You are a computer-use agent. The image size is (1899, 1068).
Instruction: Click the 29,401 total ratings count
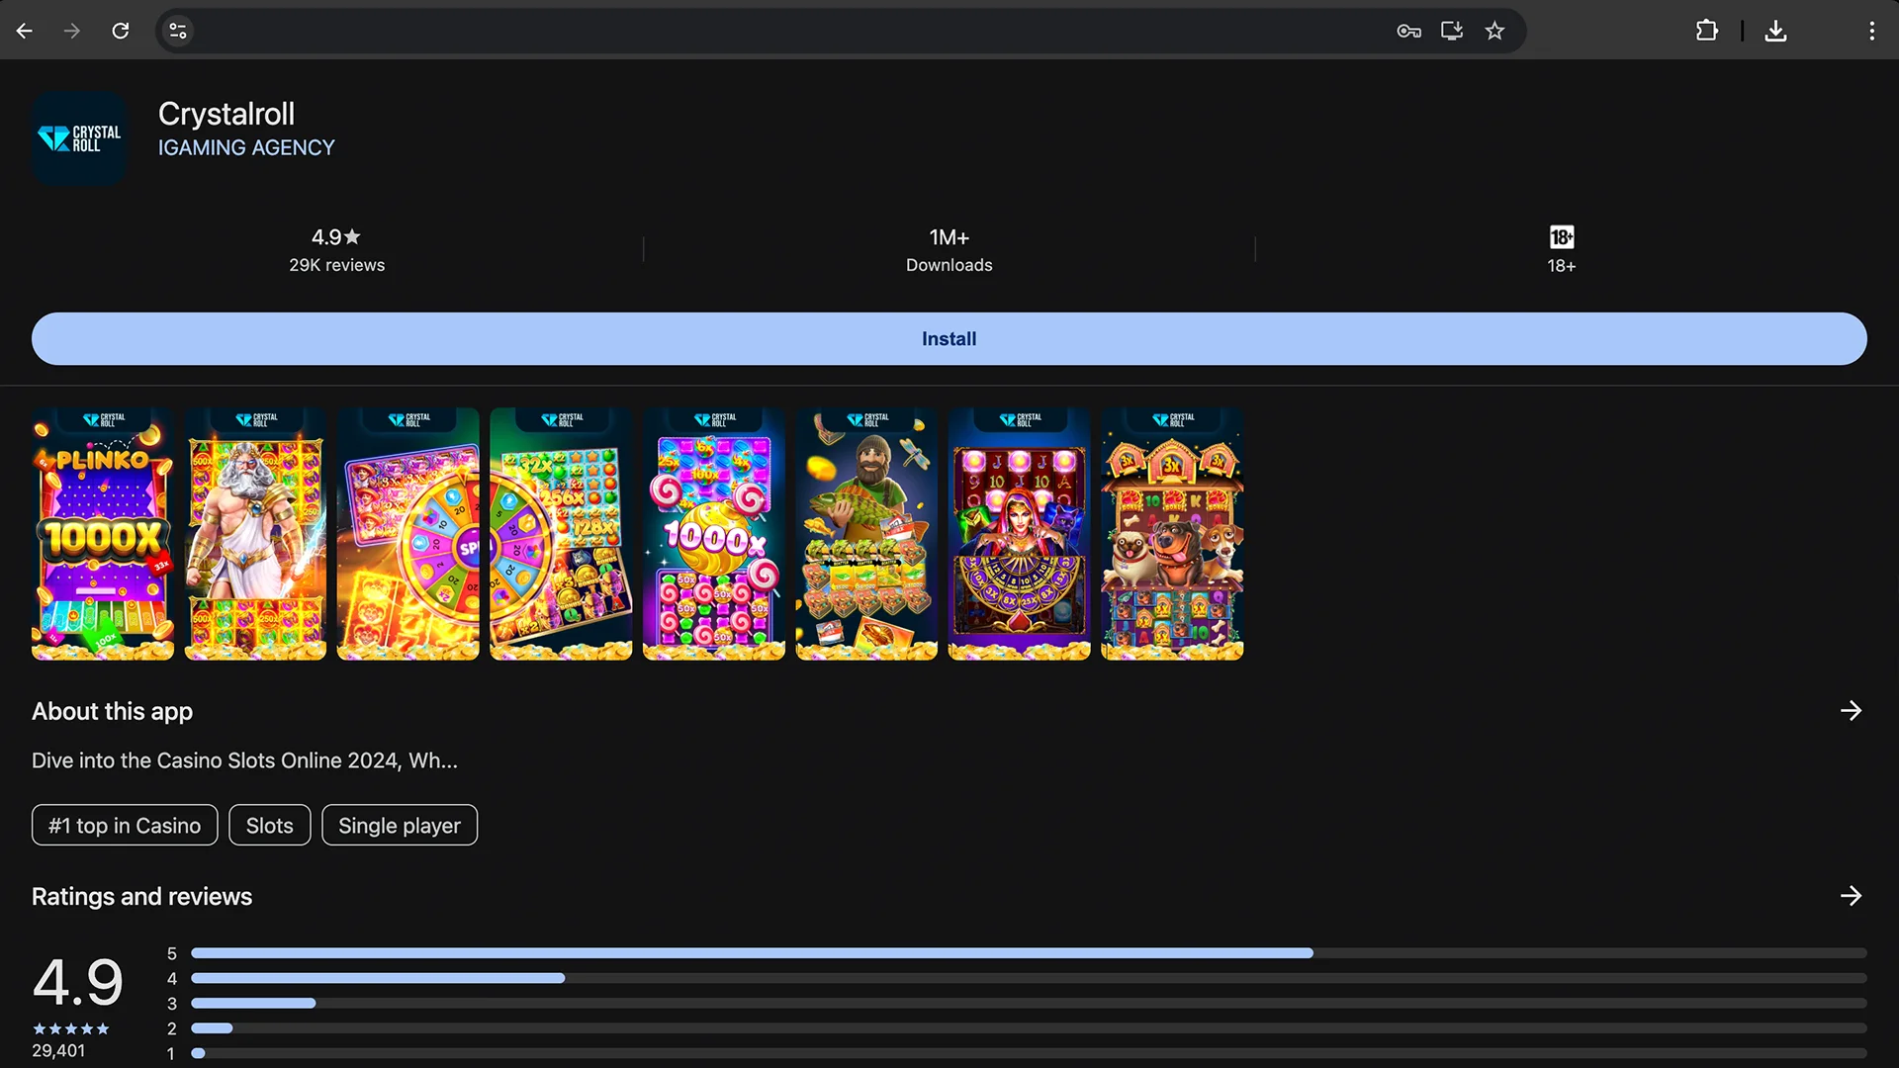(58, 1050)
